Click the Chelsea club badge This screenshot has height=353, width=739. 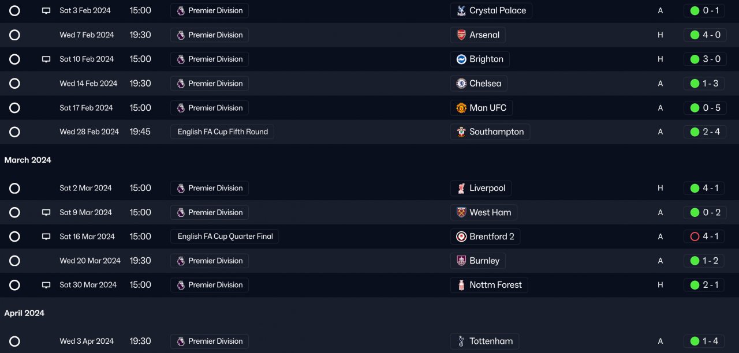pyautogui.click(x=461, y=84)
